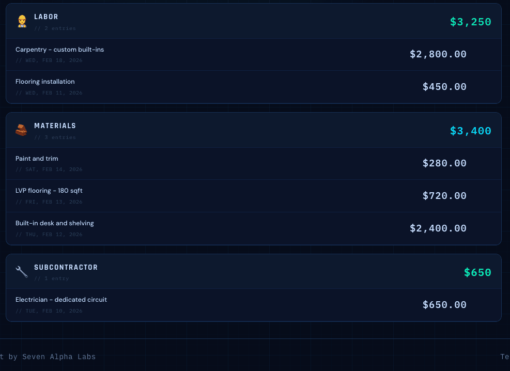Click the $3,400 MATERIALS total
Image resolution: width=510 pixels, height=371 pixels.
point(471,131)
